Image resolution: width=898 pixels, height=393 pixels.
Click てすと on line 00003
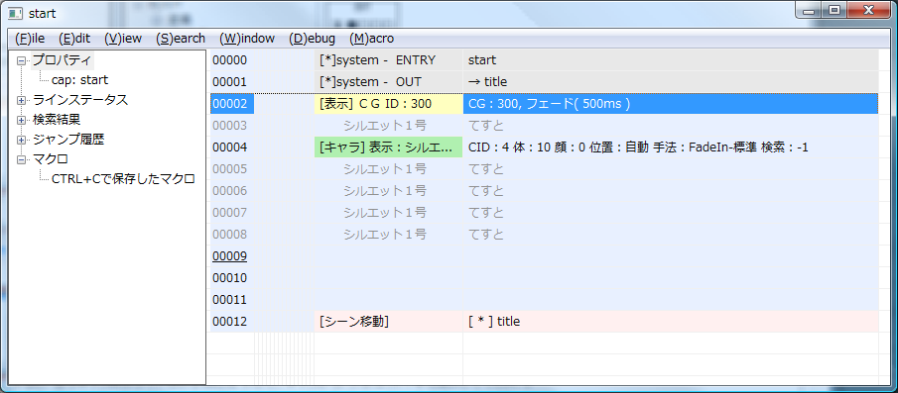[486, 125]
